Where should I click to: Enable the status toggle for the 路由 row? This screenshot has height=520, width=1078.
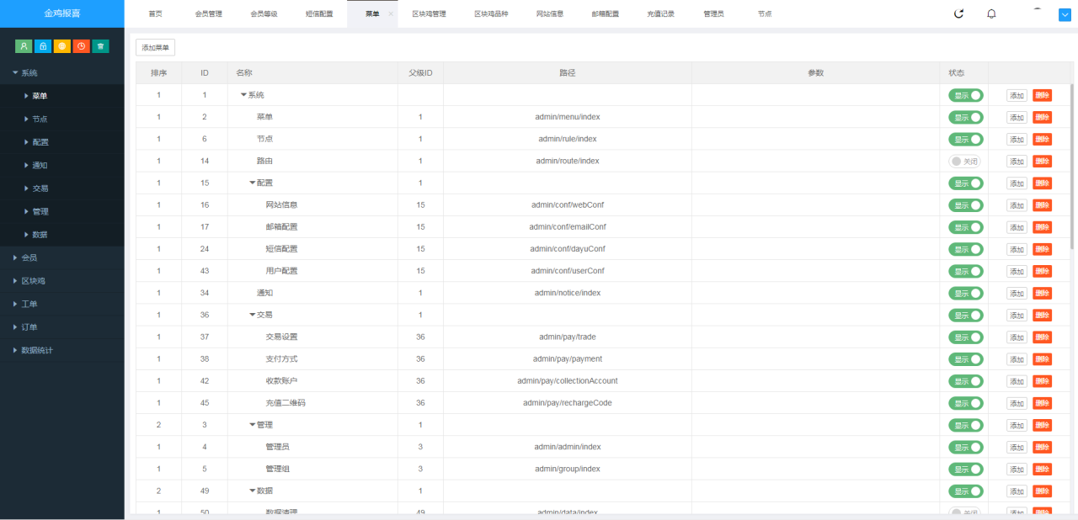click(964, 162)
